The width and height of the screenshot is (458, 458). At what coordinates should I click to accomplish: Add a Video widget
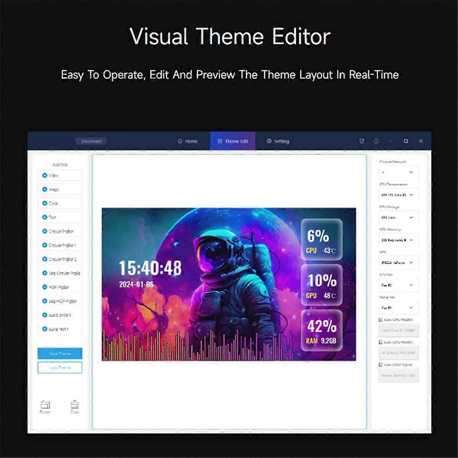click(60, 176)
